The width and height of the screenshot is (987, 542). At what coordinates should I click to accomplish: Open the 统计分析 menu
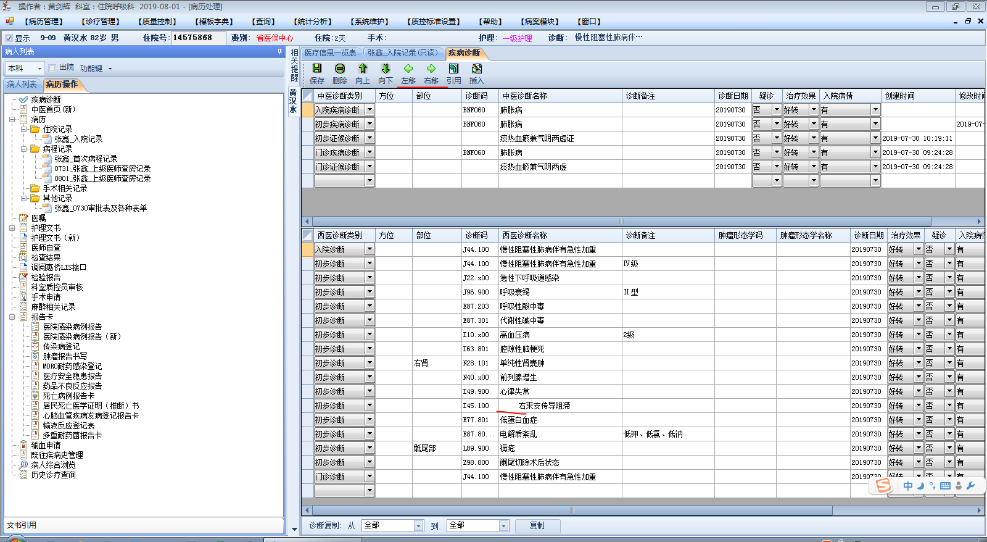(x=313, y=22)
